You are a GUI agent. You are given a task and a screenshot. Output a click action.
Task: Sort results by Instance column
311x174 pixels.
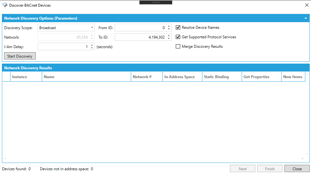coord(20,77)
